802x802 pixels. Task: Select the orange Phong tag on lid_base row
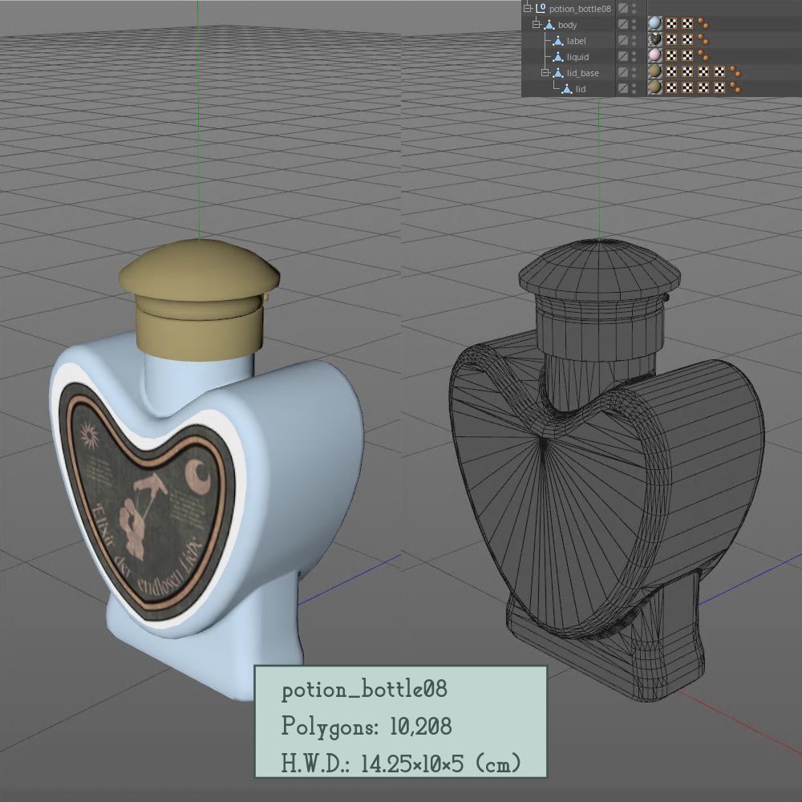tap(735, 71)
